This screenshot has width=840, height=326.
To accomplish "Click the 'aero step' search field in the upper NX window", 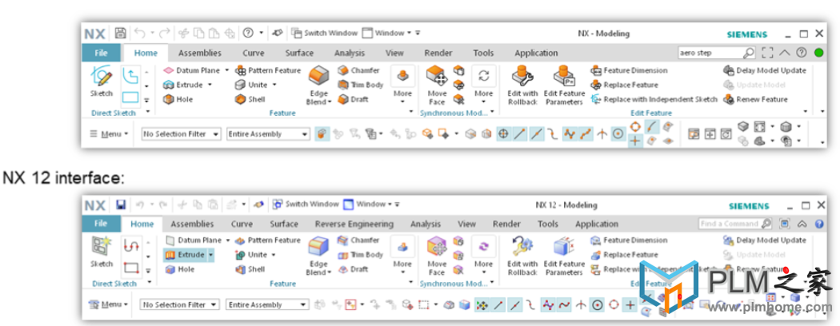I will 717,53.
